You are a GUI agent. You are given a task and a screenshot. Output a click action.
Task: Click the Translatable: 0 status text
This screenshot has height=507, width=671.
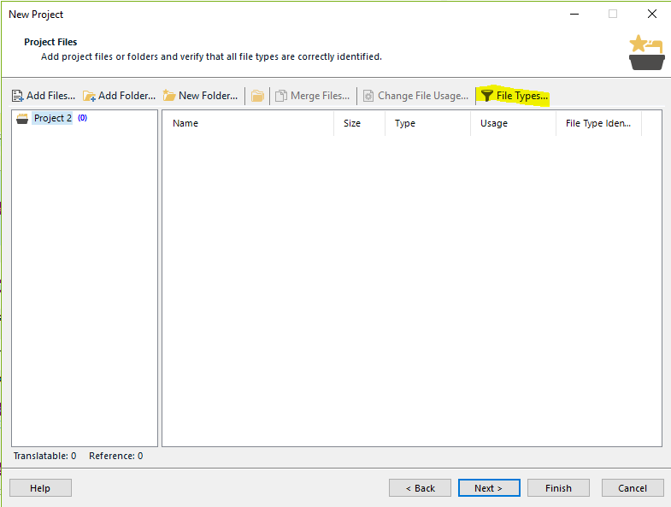[x=44, y=456]
